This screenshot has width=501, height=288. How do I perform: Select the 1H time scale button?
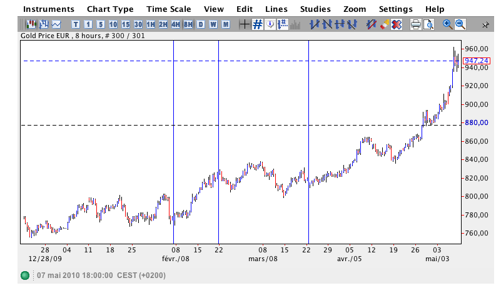(150, 24)
